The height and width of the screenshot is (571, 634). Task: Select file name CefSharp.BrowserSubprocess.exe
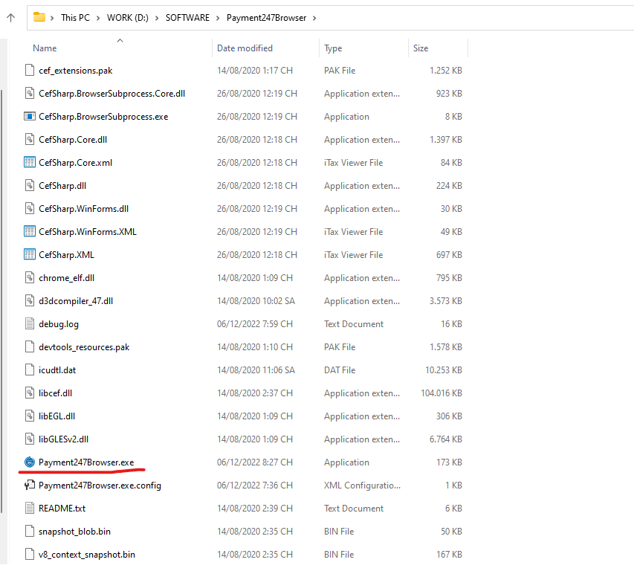click(103, 117)
